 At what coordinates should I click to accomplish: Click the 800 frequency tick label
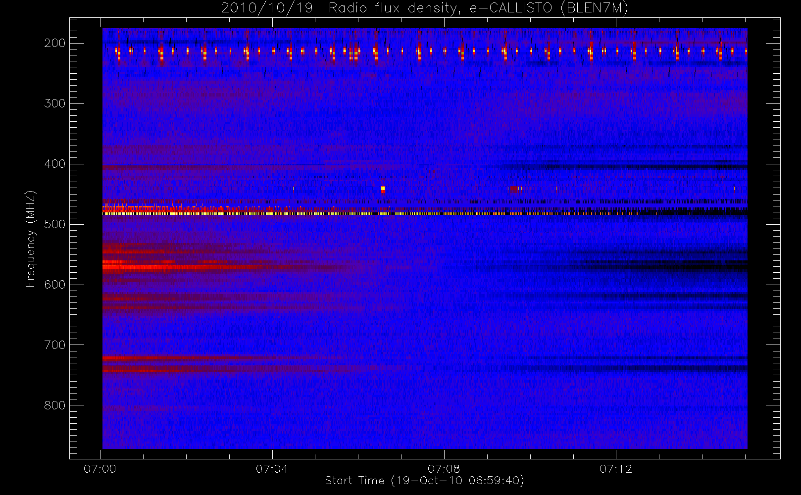[x=55, y=405]
